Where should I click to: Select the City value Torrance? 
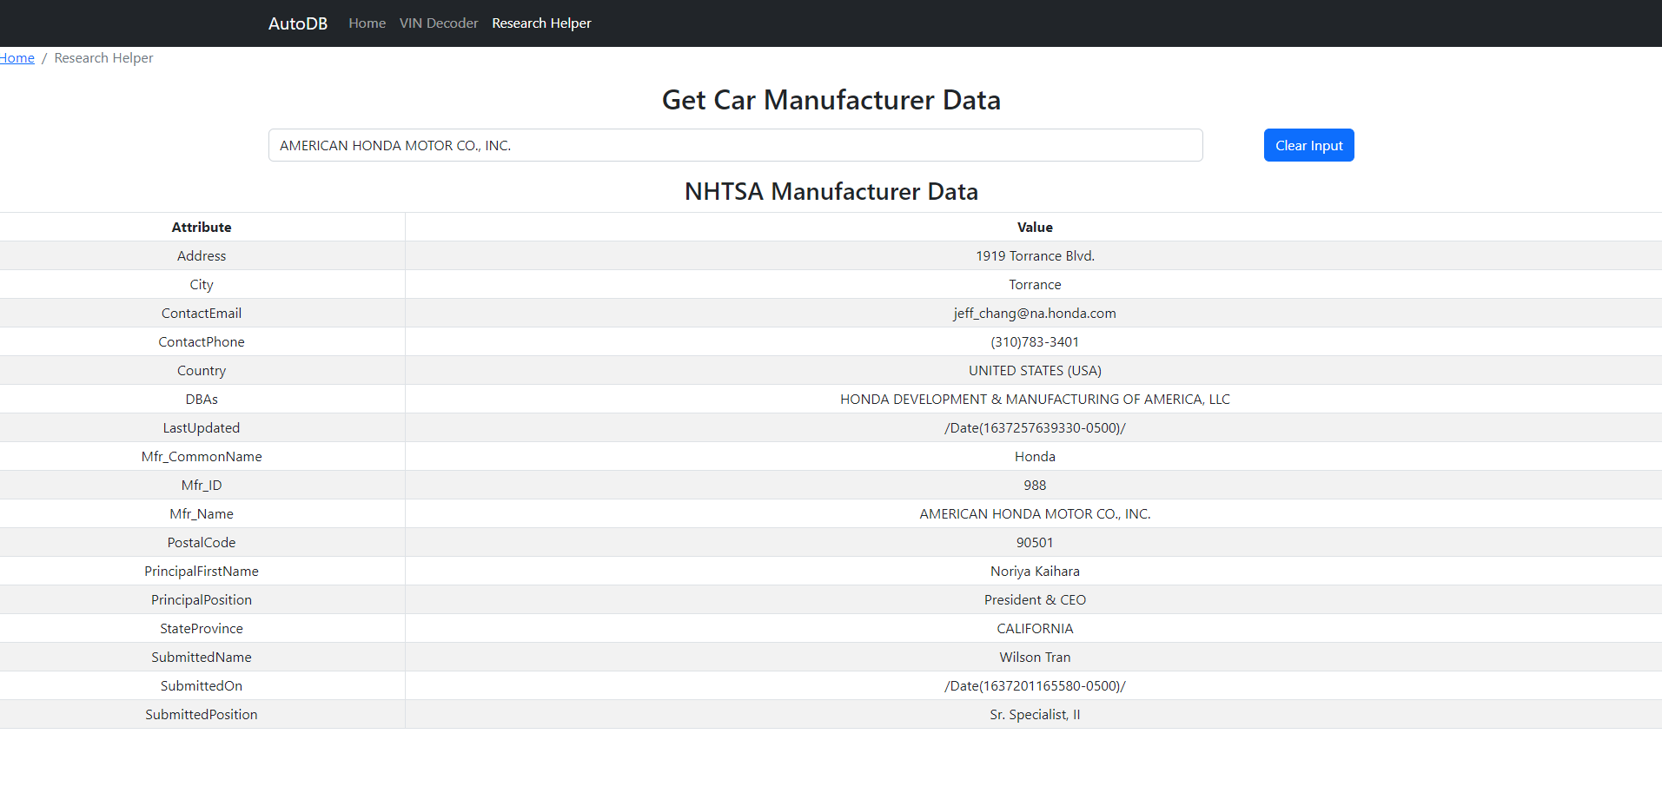1034,284
